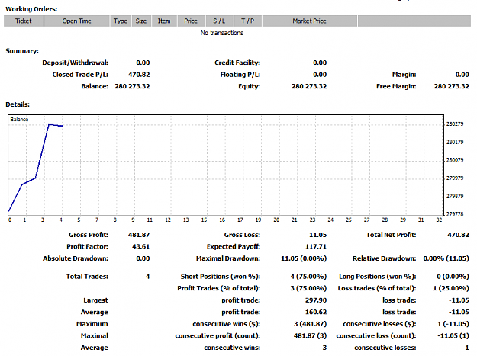Viewport: 477px width, 356px height.
Task: Click the Long Positions value 0 (0.00%)
Action: pyautogui.click(x=453, y=277)
